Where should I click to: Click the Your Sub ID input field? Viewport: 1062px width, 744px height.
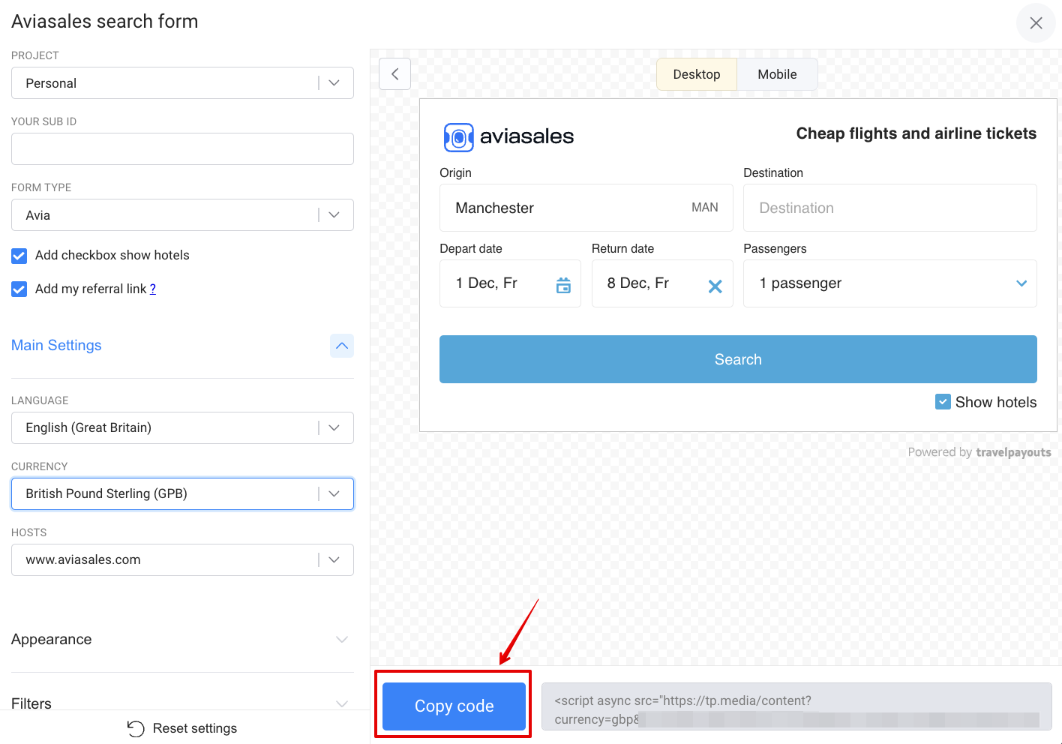pyautogui.click(x=182, y=148)
